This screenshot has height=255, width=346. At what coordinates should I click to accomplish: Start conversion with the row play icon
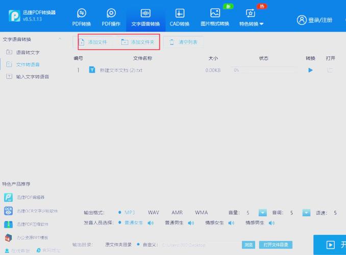[310, 70]
